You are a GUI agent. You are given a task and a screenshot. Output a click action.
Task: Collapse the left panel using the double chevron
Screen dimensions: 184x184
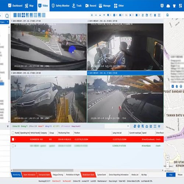click(x=8, y=126)
